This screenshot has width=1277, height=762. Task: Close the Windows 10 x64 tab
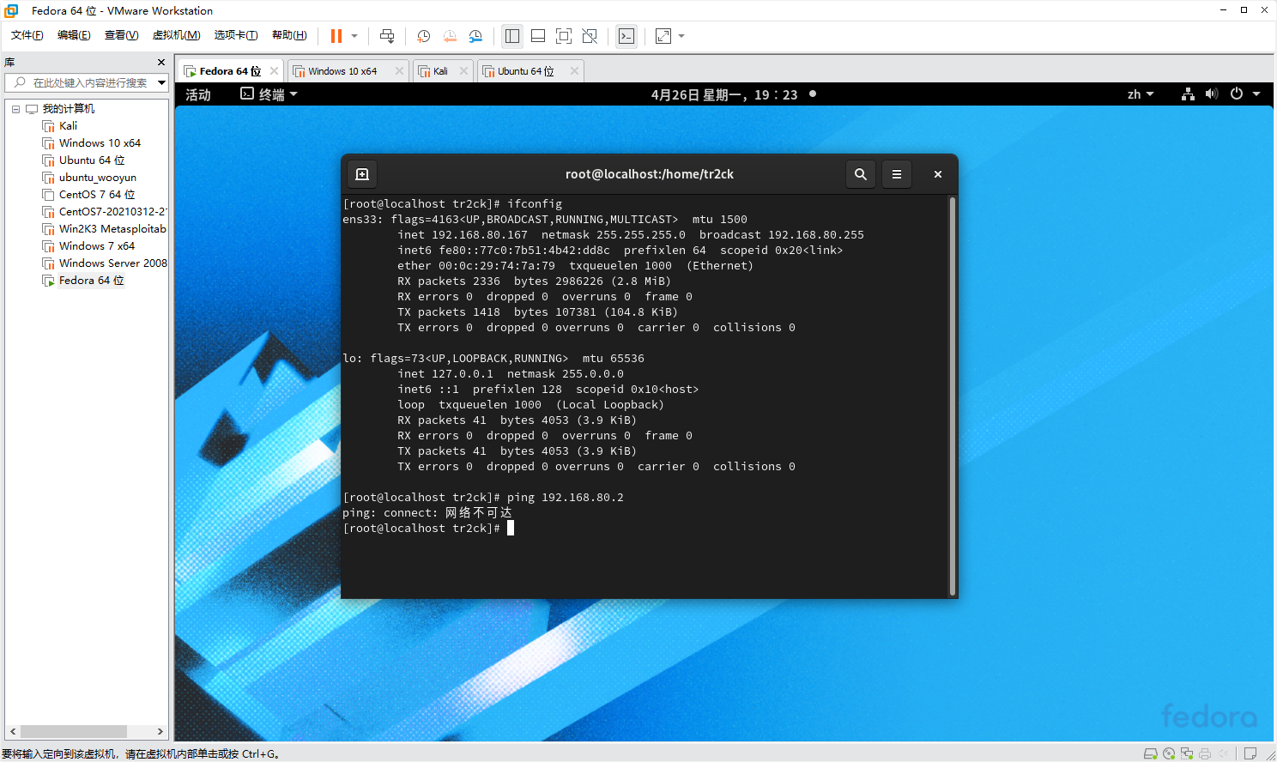399,71
